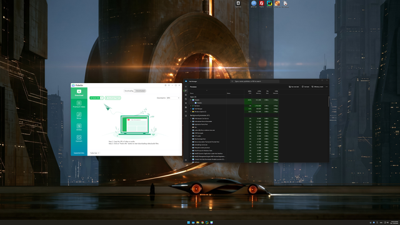Open iTubeGo menu icon beside settings gear

pyautogui.click(x=169, y=85)
